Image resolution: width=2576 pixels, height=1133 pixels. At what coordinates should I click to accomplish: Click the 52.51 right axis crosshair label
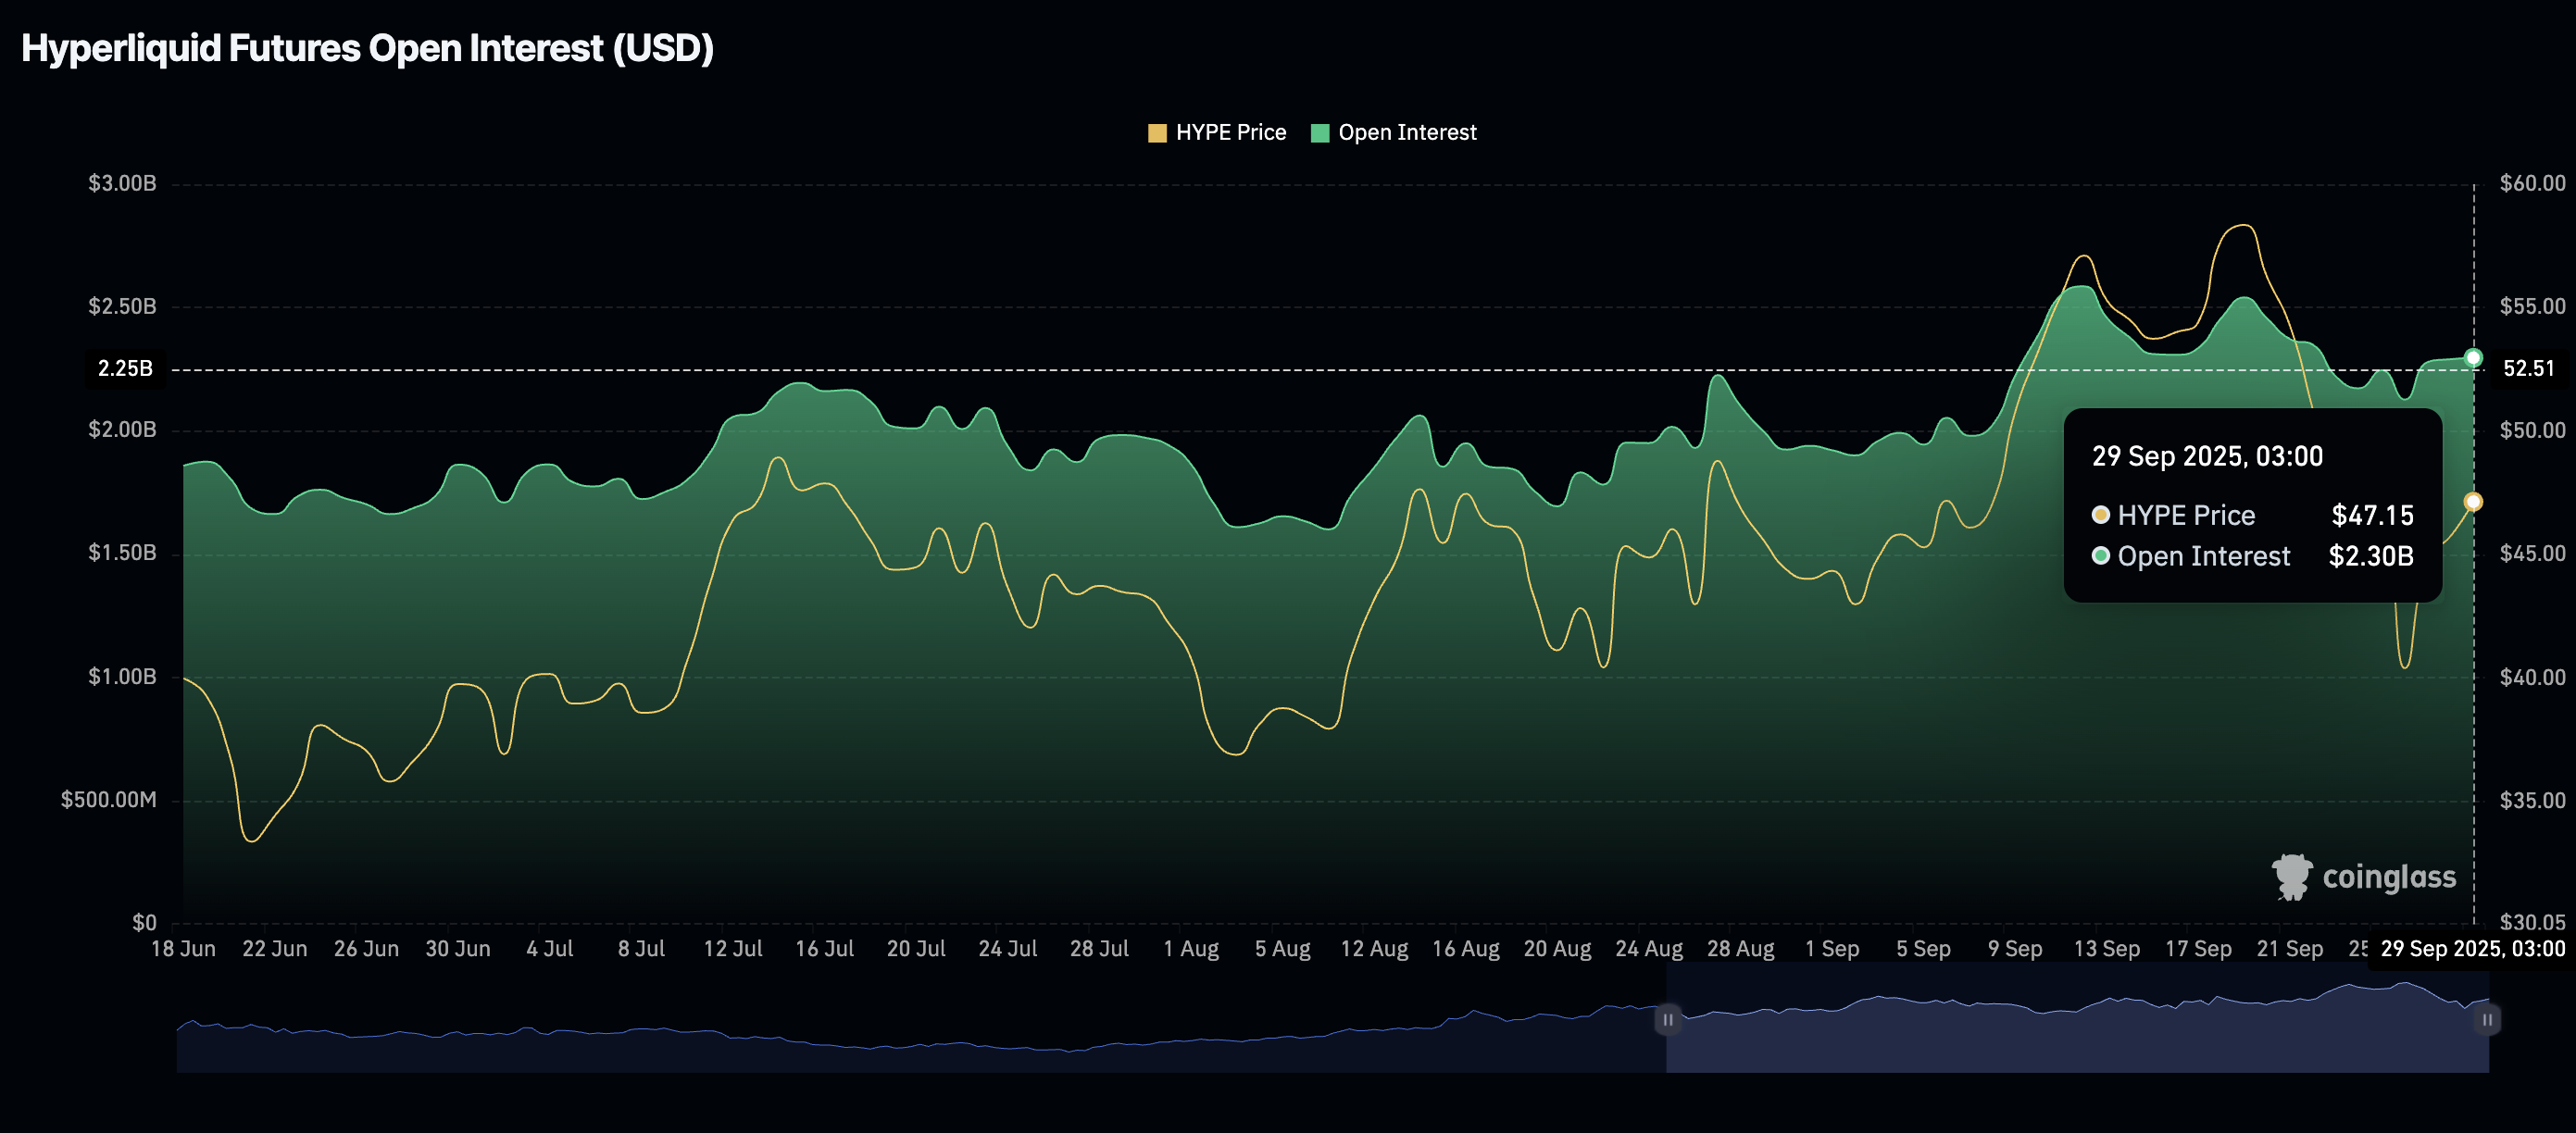2528,369
